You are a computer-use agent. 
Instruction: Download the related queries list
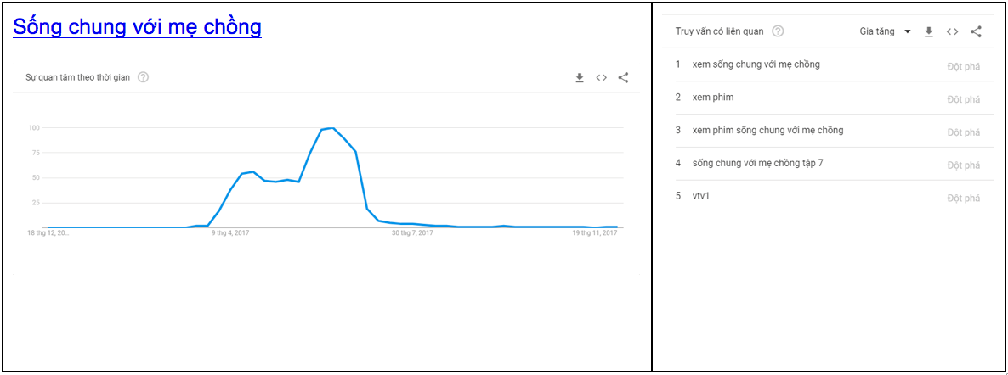click(928, 31)
